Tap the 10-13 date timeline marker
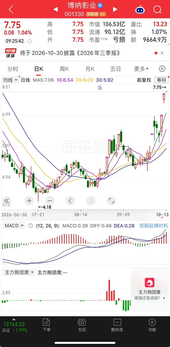This screenshot has width=170, height=347. 163,215
